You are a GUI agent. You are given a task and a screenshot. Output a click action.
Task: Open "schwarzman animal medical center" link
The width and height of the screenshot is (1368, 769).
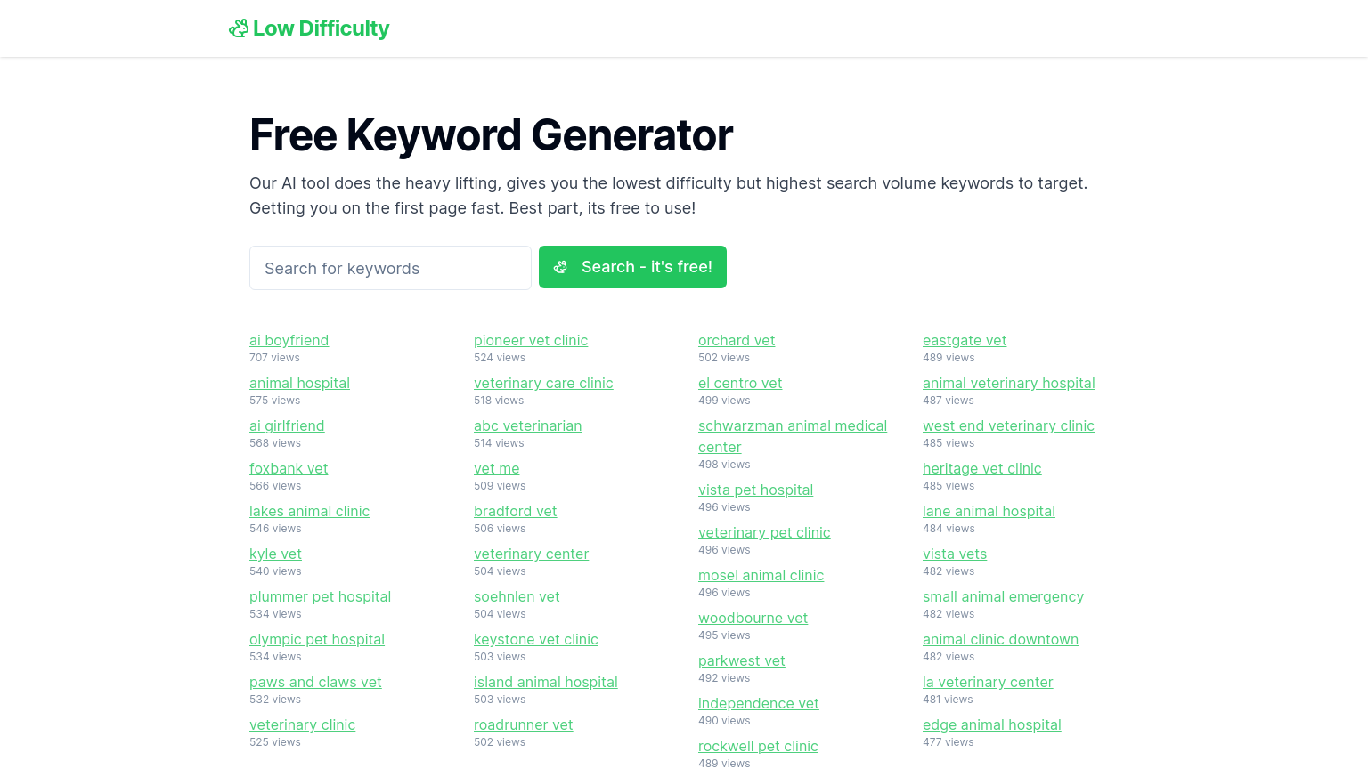(x=792, y=426)
